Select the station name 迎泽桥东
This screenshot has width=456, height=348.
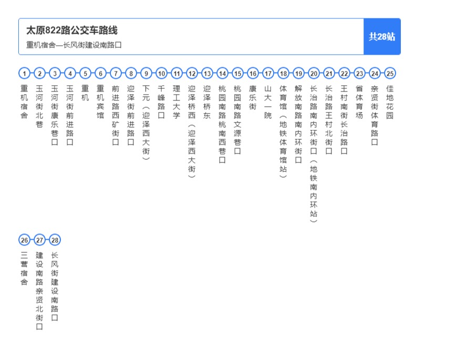point(207,101)
